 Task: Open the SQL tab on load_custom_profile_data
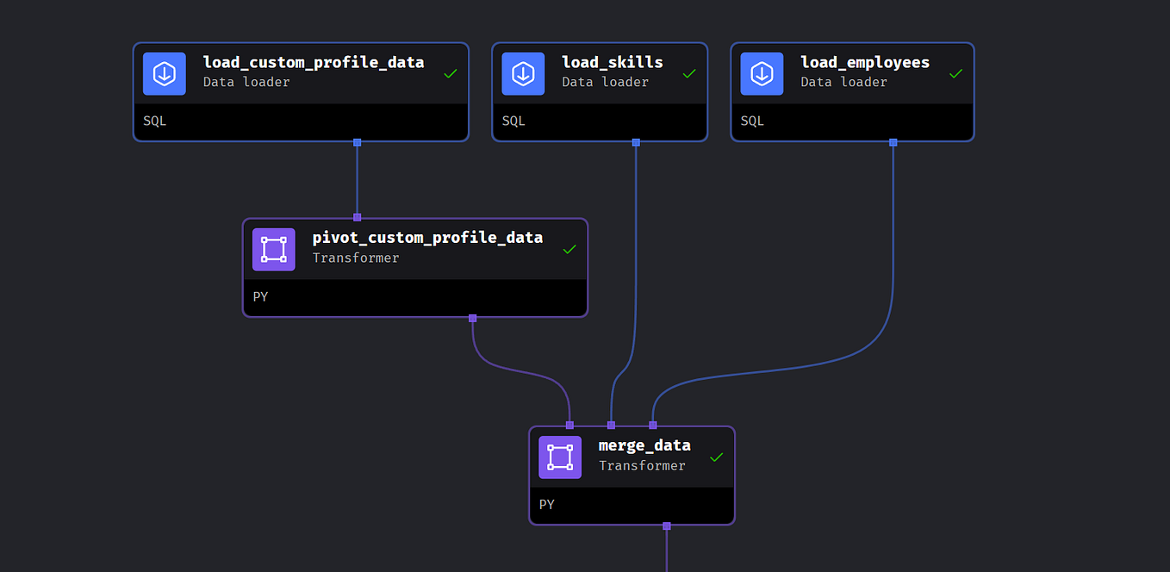click(x=154, y=121)
